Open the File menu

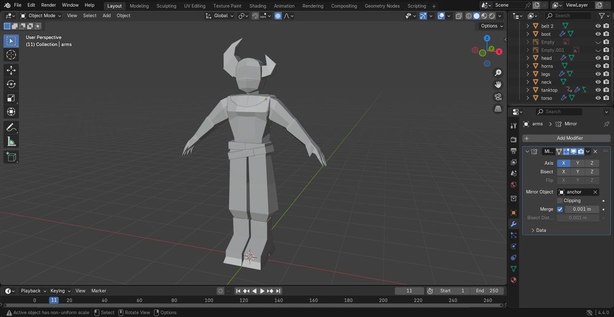(x=18, y=5)
